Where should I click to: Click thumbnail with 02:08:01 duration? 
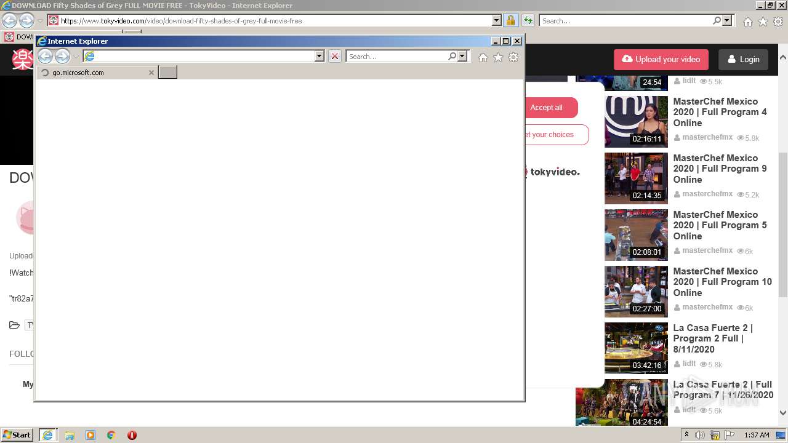tap(636, 235)
